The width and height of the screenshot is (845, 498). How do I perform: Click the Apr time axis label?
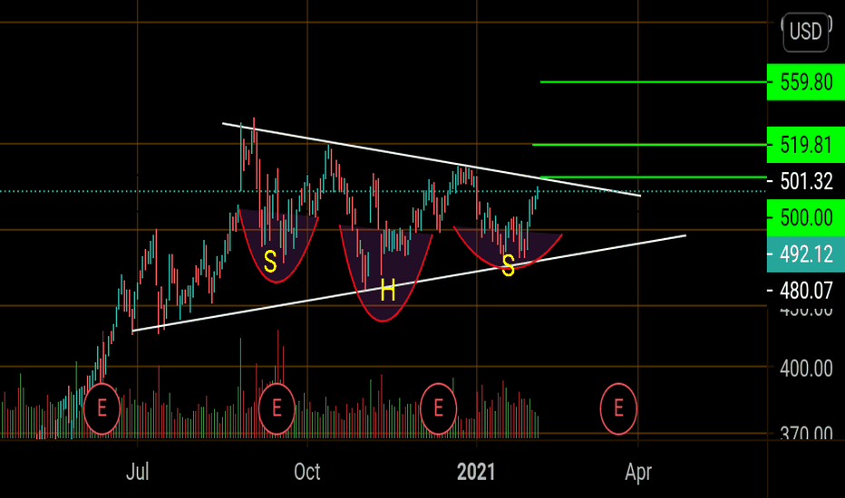click(638, 472)
